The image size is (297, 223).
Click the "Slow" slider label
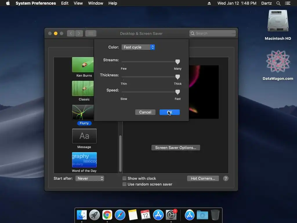[x=124, y=99]
